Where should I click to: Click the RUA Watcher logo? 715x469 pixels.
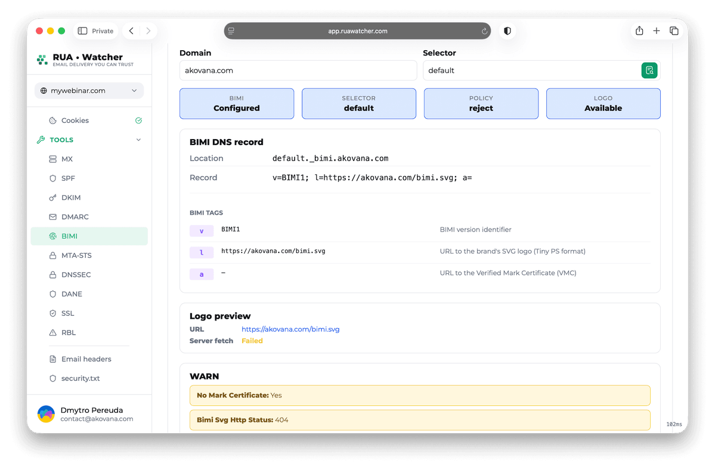coord(85,59)
